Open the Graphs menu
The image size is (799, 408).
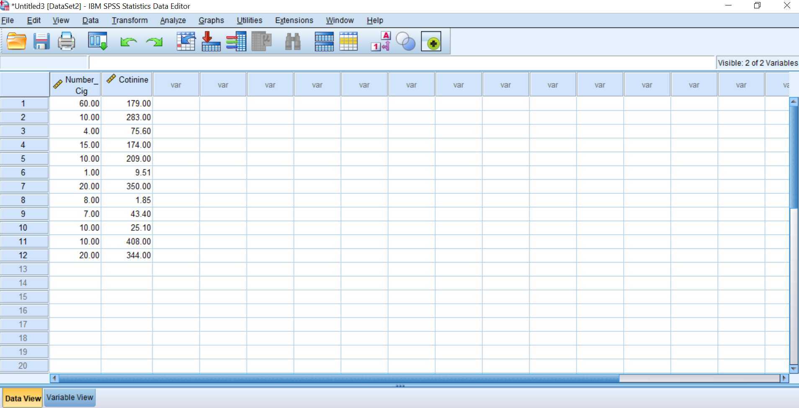[x=211, y=20]
